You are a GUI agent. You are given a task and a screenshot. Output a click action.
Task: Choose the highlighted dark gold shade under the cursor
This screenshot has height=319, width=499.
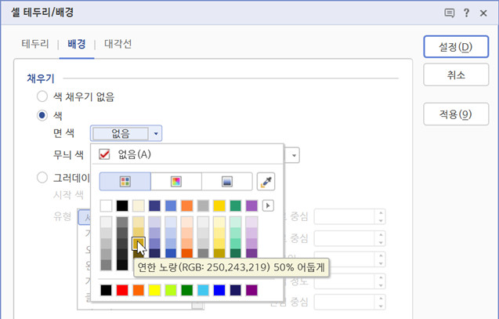pos(139,244)
